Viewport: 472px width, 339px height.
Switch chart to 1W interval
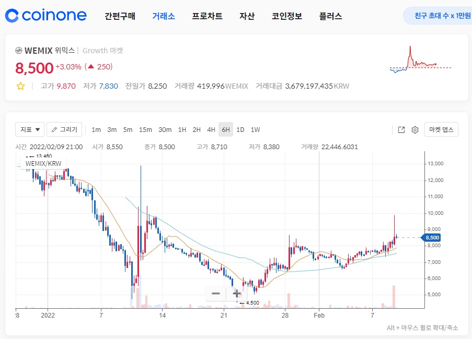[255, 130]
